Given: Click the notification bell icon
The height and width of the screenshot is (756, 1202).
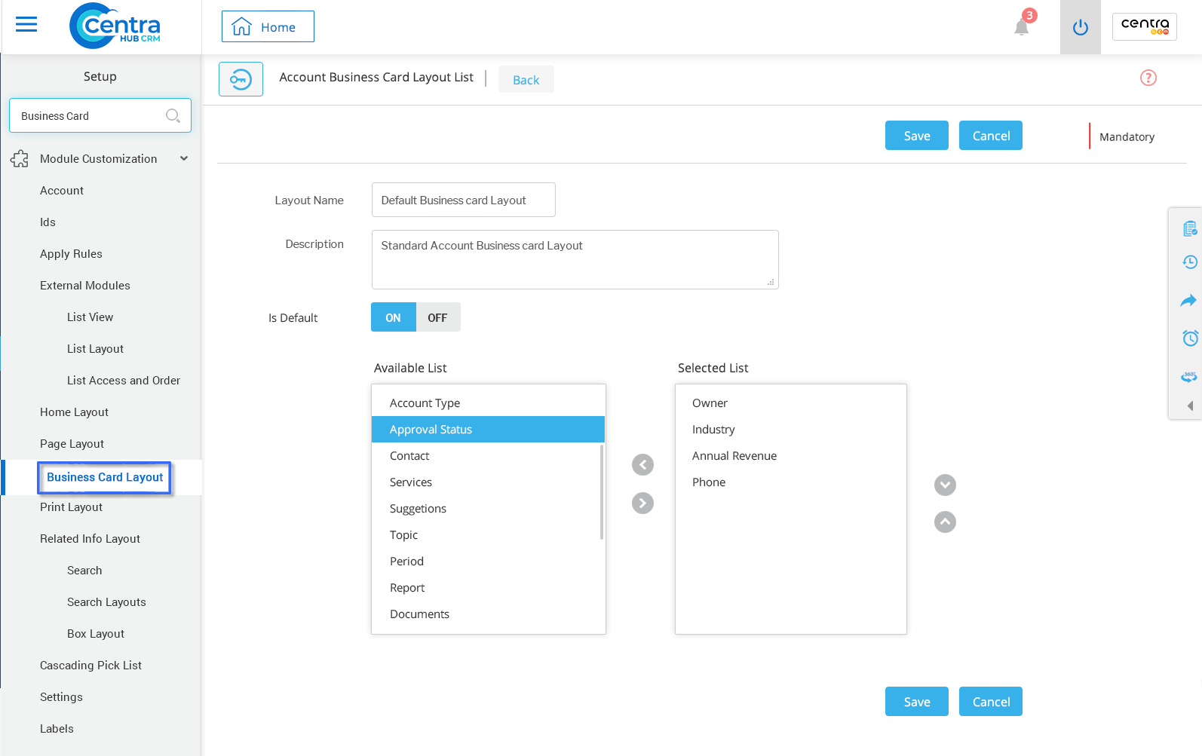Looking at the screenshot, I should tap(1022, 27).
